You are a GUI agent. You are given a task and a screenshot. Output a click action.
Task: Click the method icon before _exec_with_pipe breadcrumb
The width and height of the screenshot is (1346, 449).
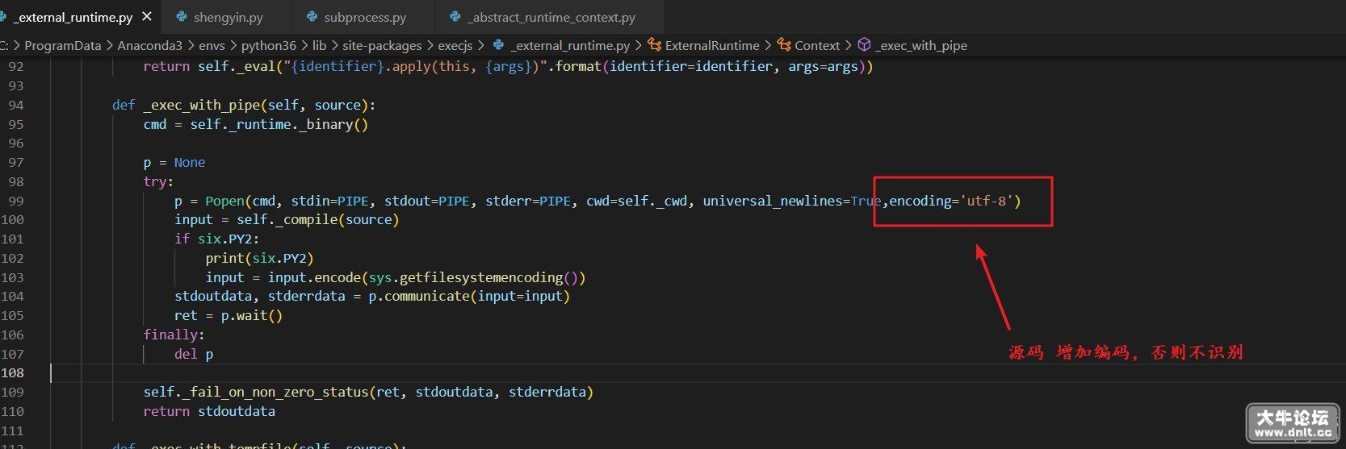864,45
